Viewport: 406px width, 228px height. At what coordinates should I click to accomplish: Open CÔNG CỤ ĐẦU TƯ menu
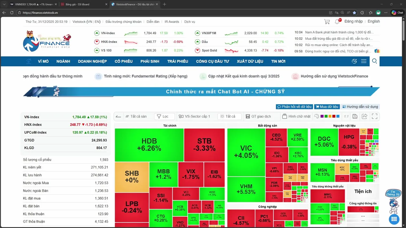(213, 61)
